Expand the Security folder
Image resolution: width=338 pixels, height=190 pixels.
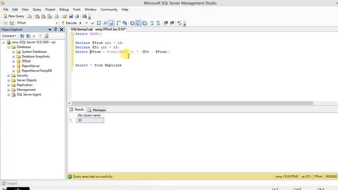(8, 75)
